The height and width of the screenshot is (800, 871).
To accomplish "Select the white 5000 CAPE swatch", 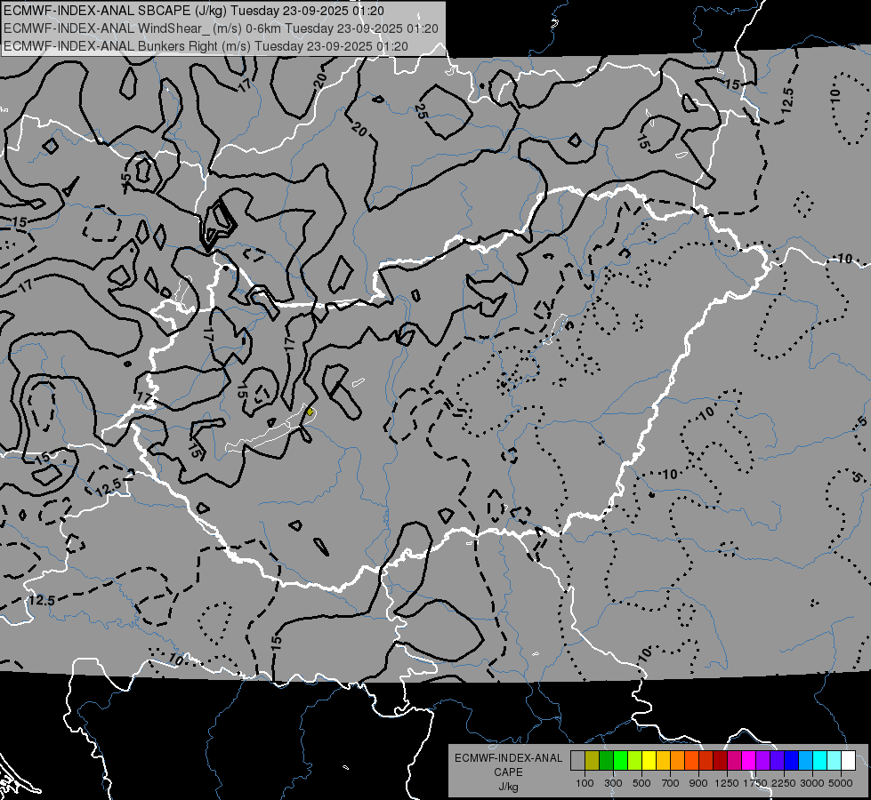I will 848,761.
